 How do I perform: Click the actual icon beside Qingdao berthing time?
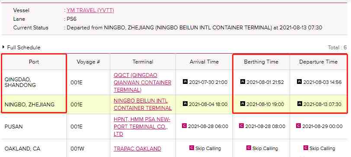(243, 81)
